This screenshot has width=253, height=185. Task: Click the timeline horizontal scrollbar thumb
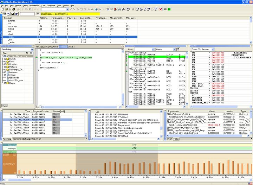pos(20,180)
